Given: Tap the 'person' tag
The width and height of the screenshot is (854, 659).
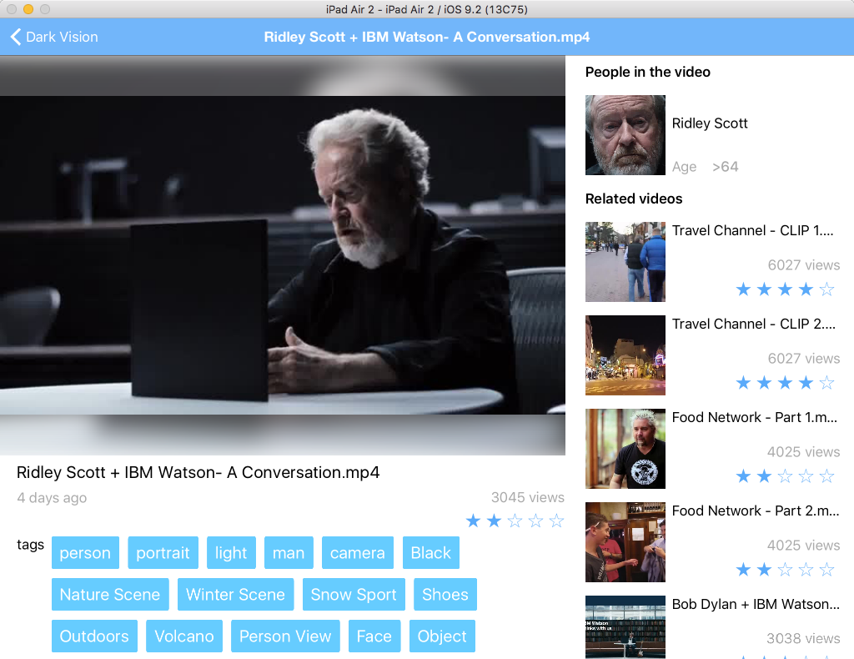Looking at the screenshot, I should pos(85,553).
